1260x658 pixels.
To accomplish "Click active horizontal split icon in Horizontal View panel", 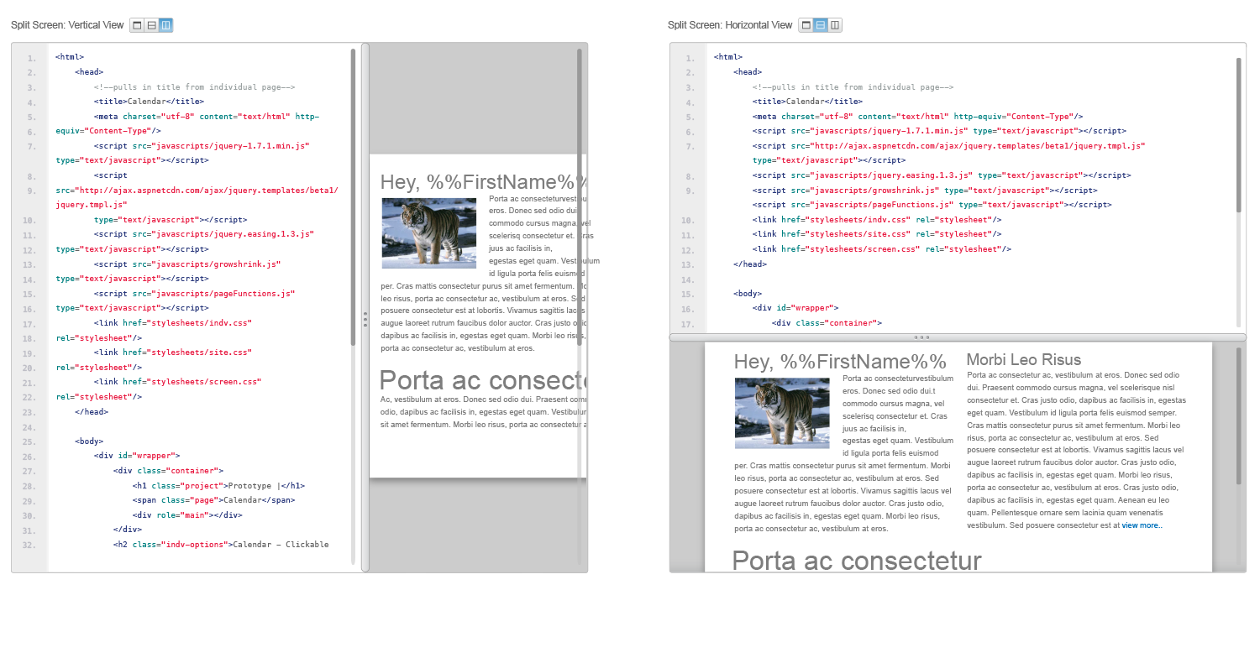I will [820, 25].
